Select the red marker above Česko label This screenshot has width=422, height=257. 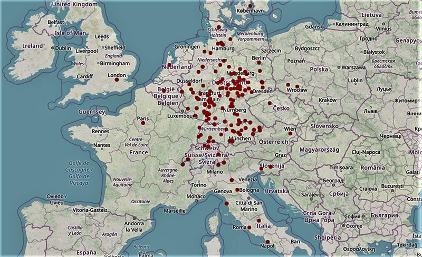point(270,103)
